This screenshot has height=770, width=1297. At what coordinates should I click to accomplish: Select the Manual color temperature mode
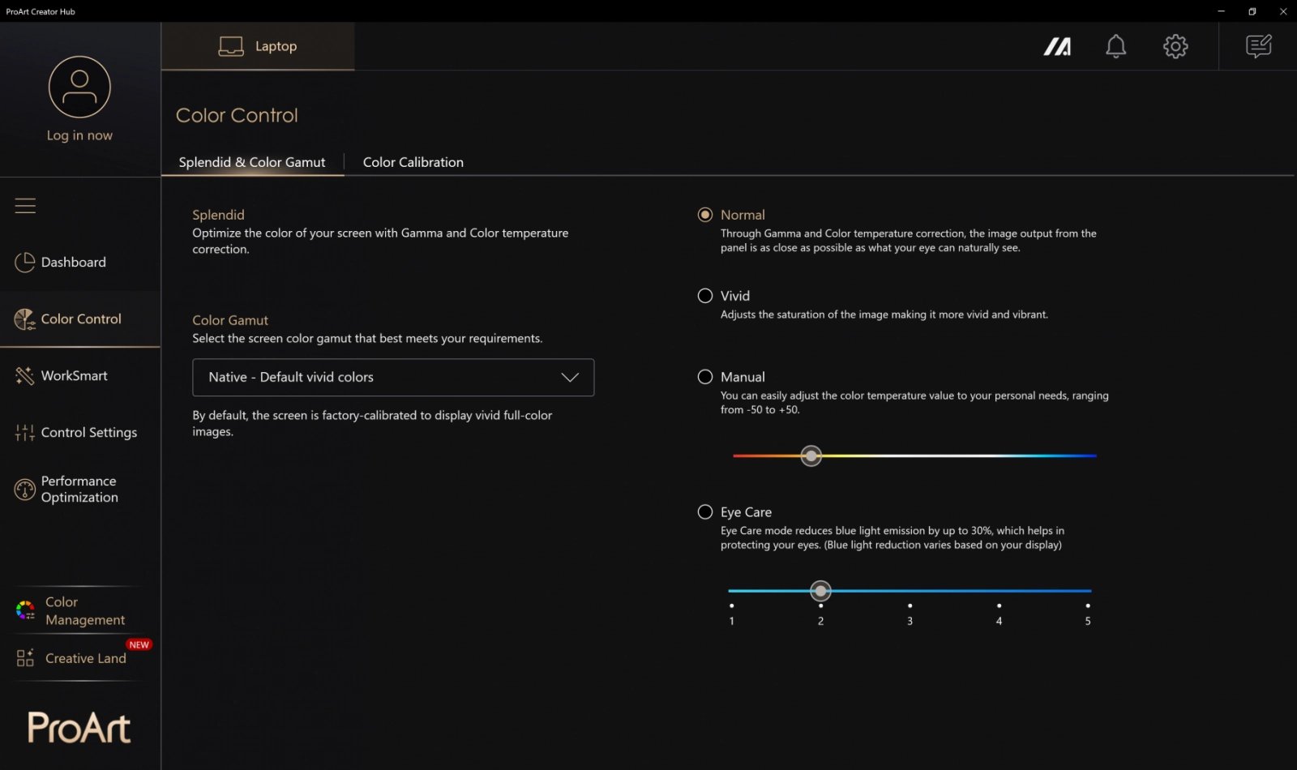pyautogui.click(x=704, y=376)
